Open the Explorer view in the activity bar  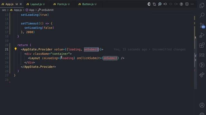(202, 5)
